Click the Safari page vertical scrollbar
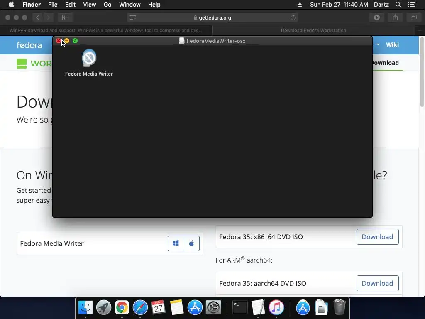Screen dimensions: 425x319 coord(422,72)
